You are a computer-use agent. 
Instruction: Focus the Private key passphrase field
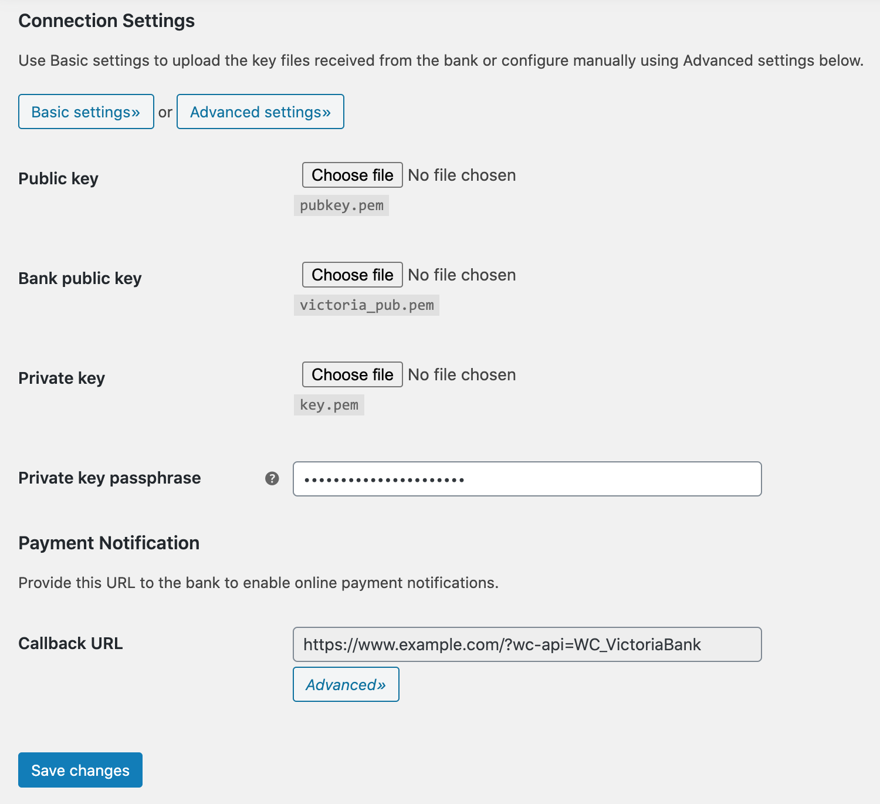click(x=527, y=479)
